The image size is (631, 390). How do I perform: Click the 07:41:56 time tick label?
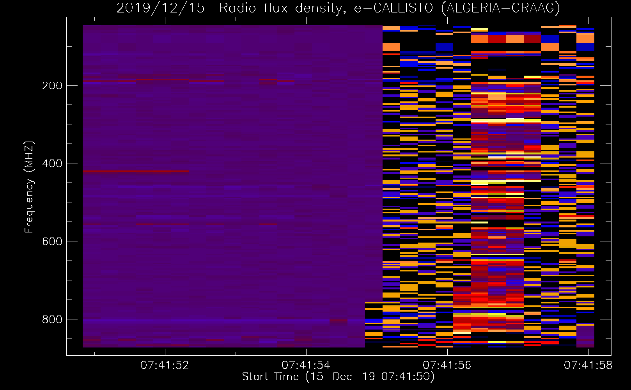(447, 365)
